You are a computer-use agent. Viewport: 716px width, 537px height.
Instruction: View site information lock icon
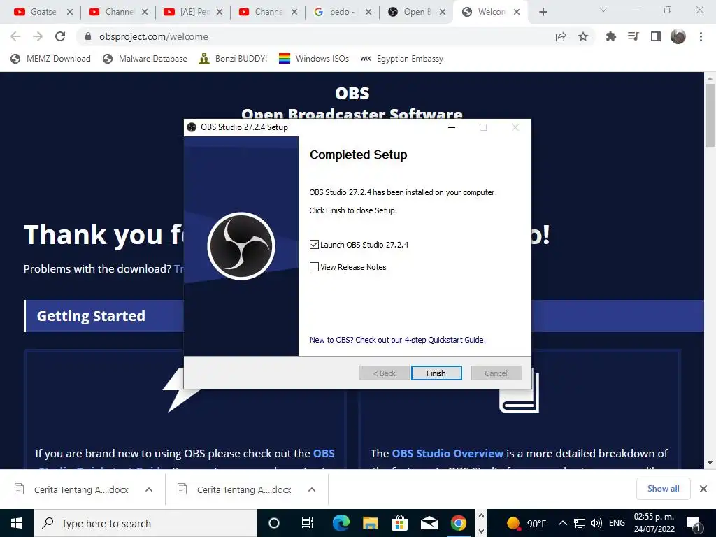click(89, 36)
